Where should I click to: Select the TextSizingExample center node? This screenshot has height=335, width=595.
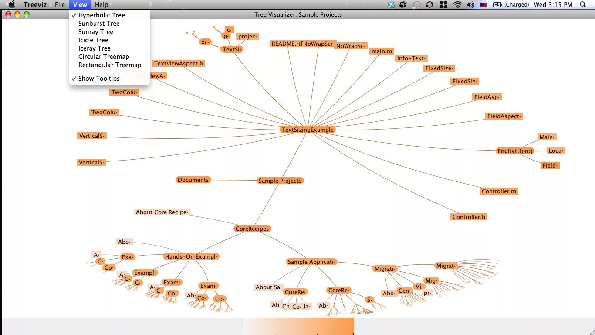pos(308,130)
